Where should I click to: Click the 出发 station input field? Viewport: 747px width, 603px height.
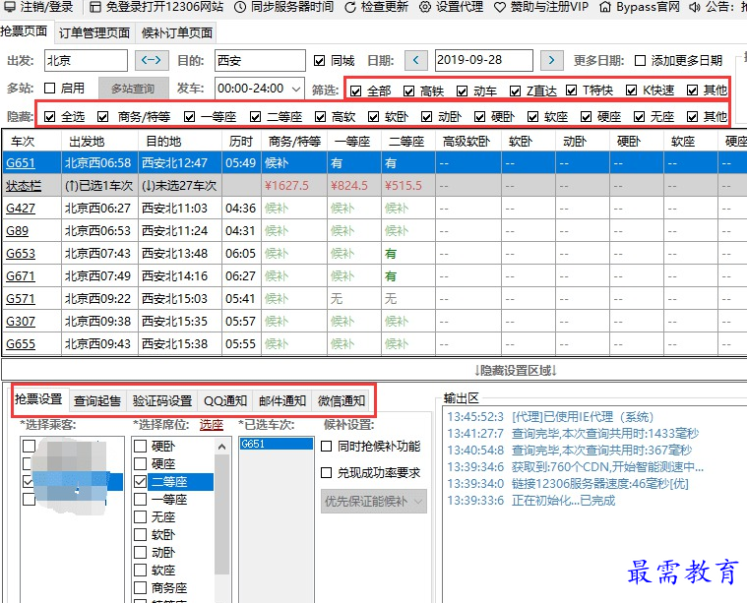86,60
